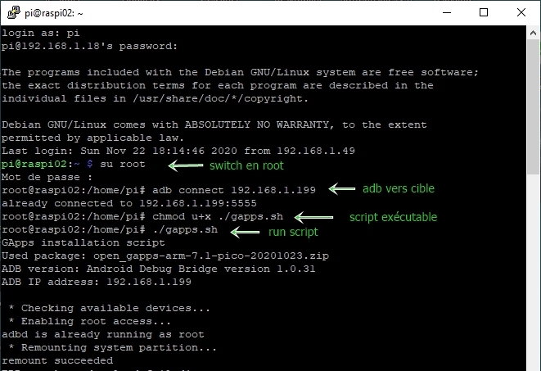Viewport: 541px width, 371px height.
Task: Click the scrollbar track below the thumb
Action: [x=533, y=273]
